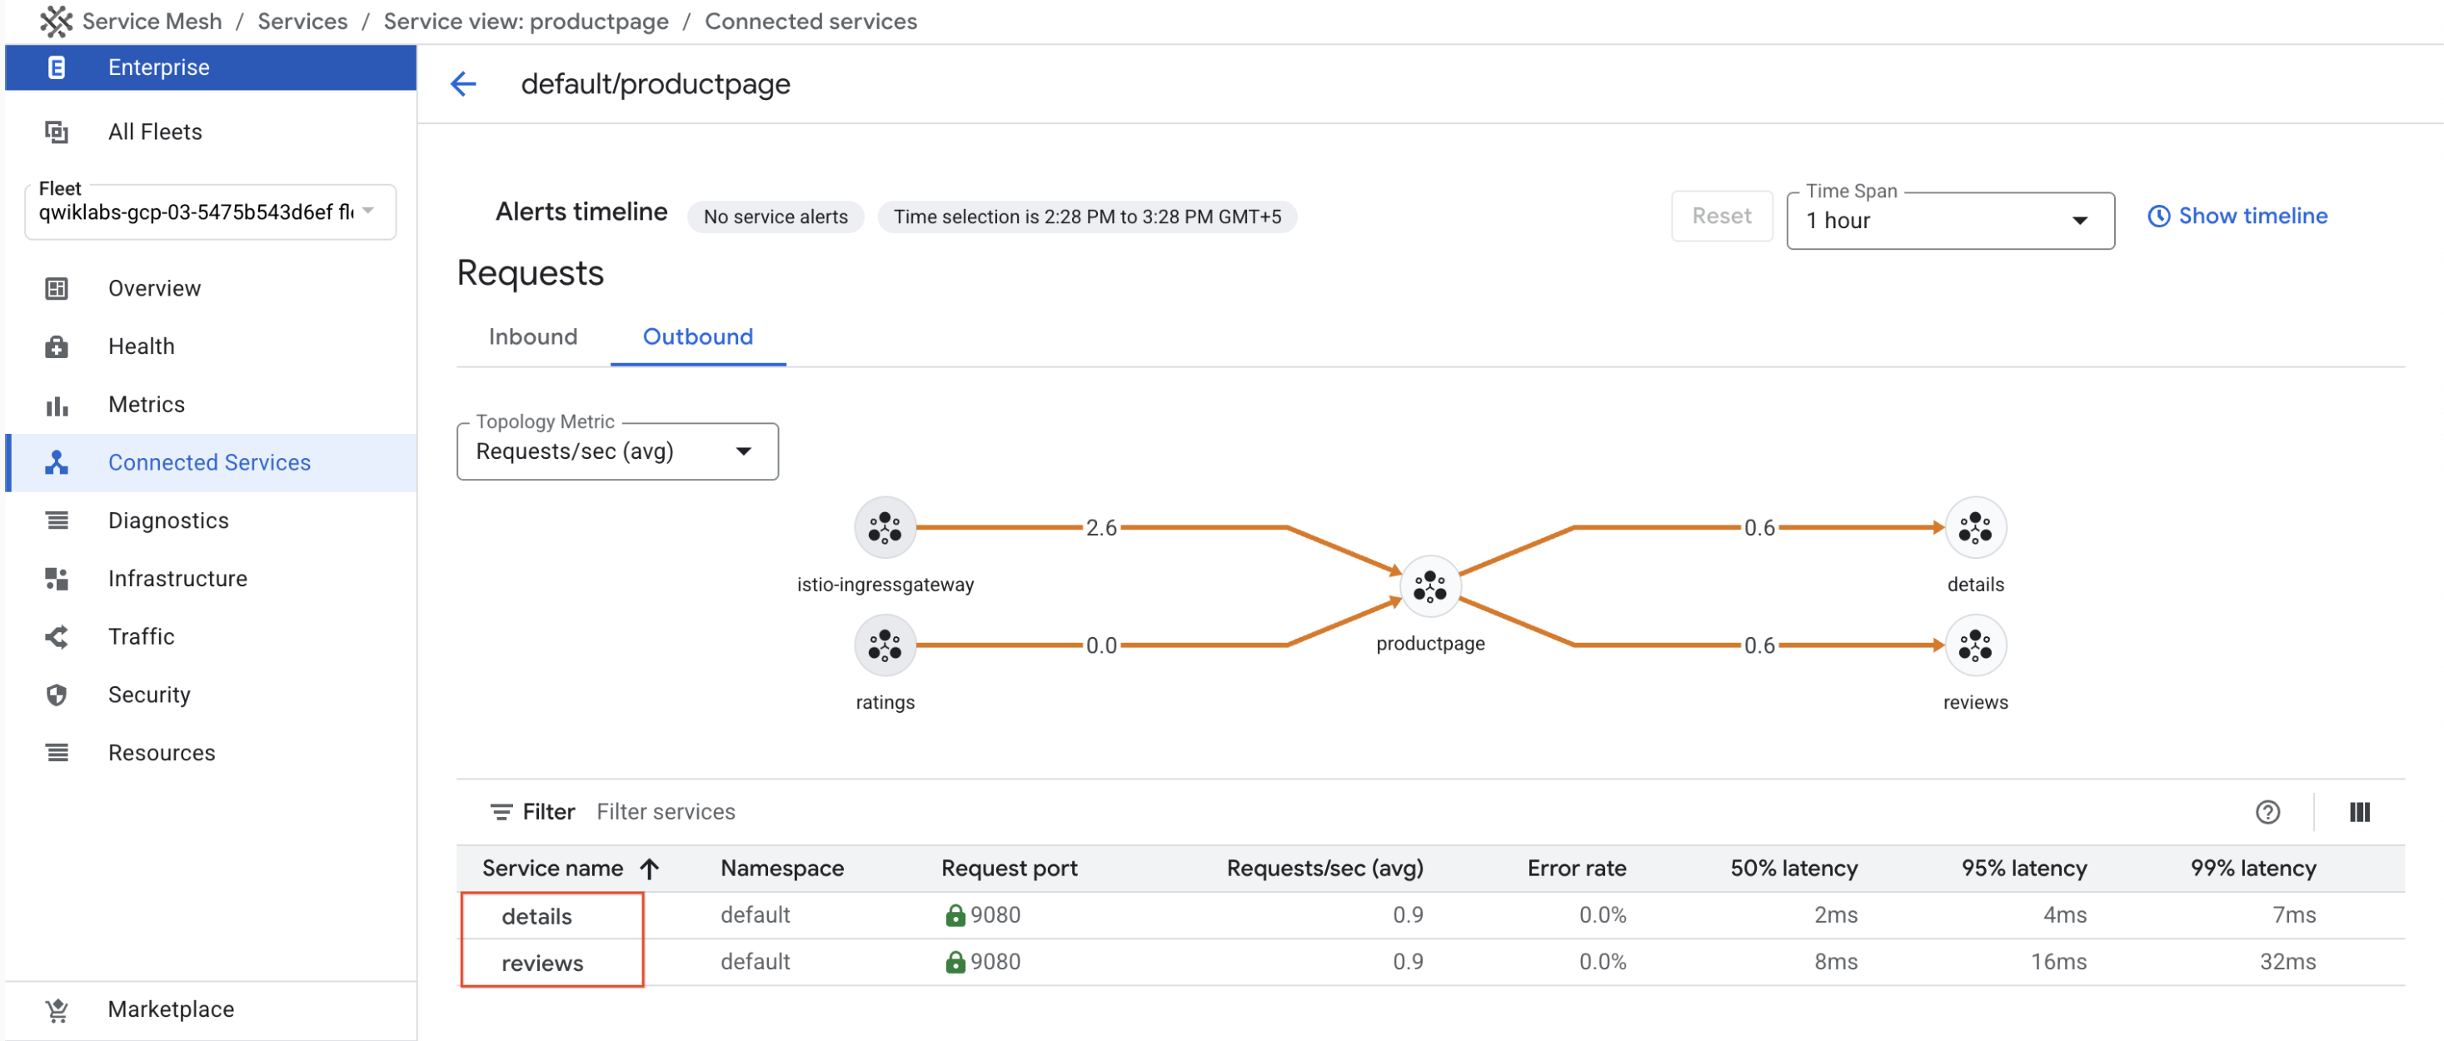This screenshot has height=1041, width=2444.
Task: Sort by 99% latency column header
Action: (x=2253, y=869)
